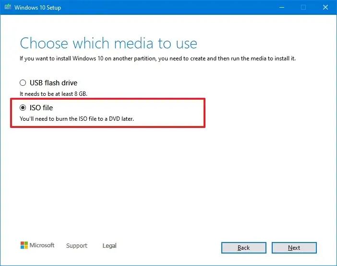Viewport: 337px width, 266px height.
Task: Click the instruction about installing on another partition
Action: click(157, 58)
